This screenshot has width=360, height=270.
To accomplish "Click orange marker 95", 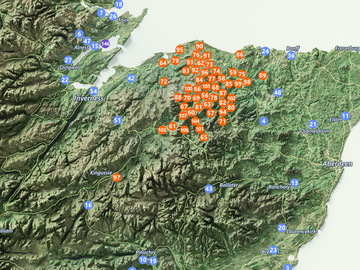I will [x=179, y=50].
